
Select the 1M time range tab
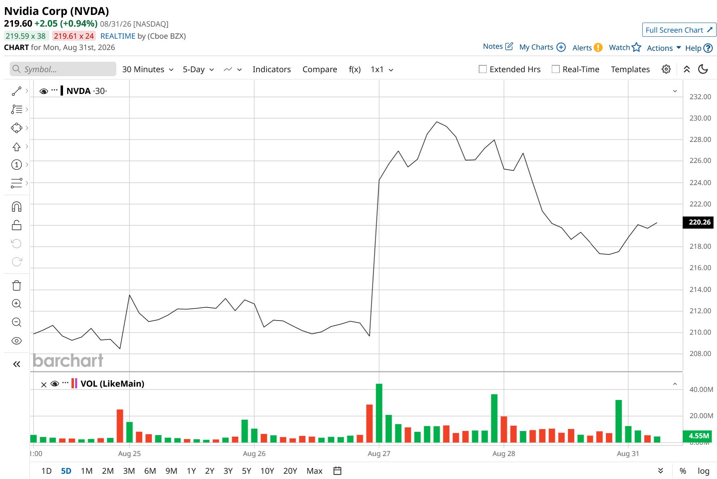[x=86, y=471]
